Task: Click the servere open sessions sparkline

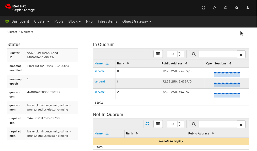Action: pos(227,95)
